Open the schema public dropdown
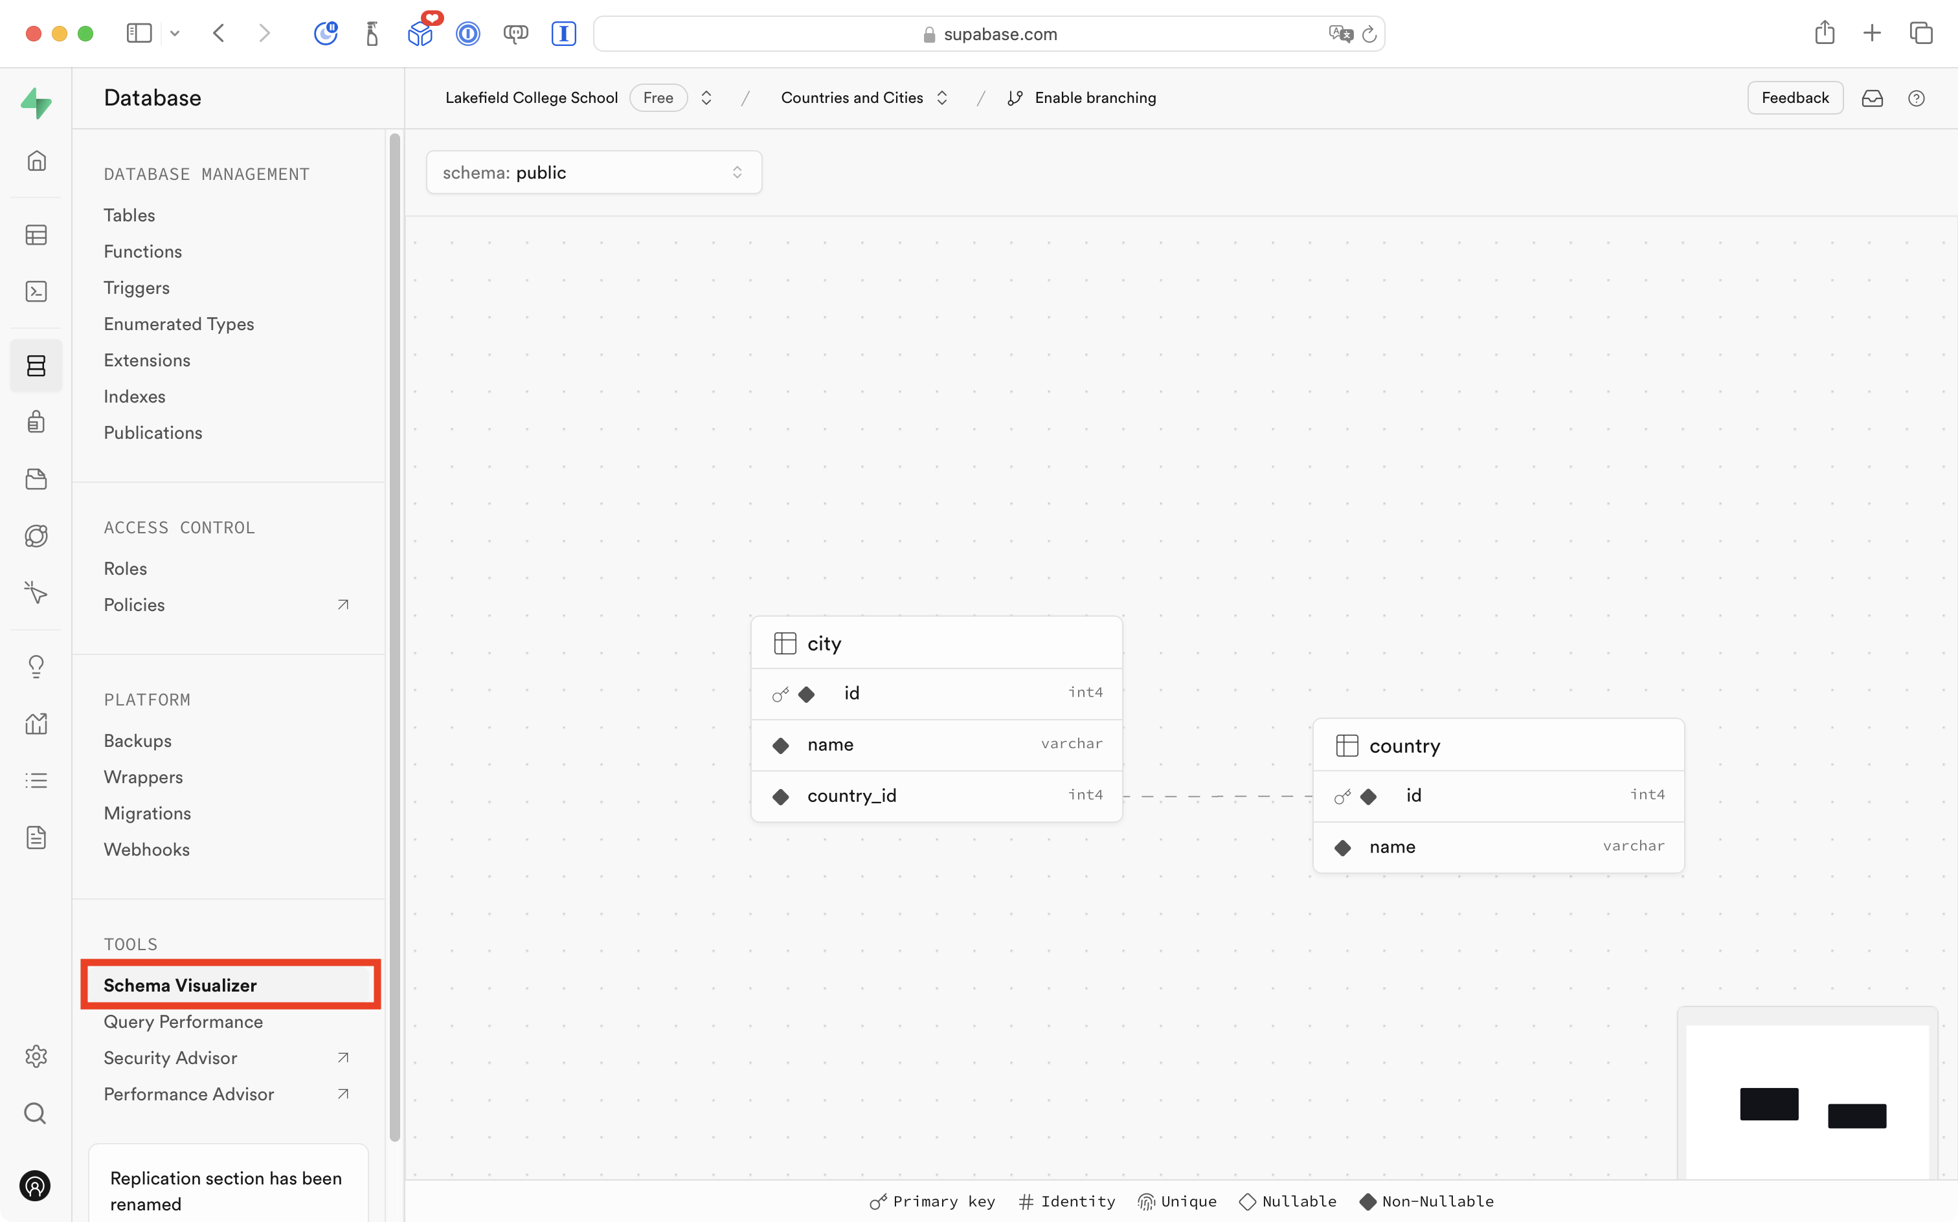 point(593,172)
